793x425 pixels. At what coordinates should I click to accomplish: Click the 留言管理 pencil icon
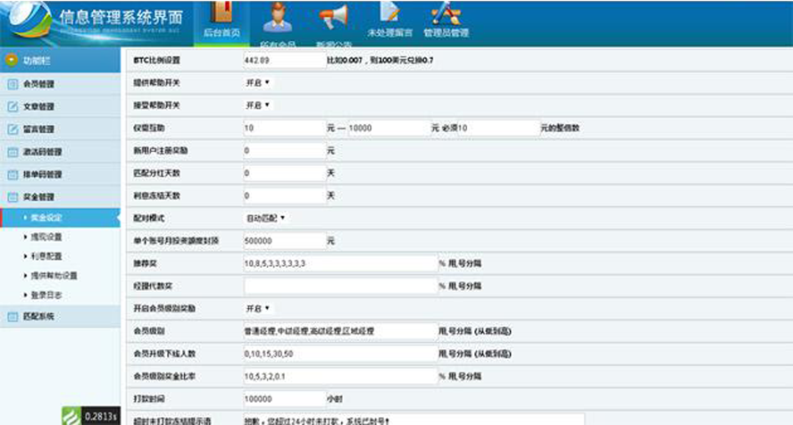[13, 129]
